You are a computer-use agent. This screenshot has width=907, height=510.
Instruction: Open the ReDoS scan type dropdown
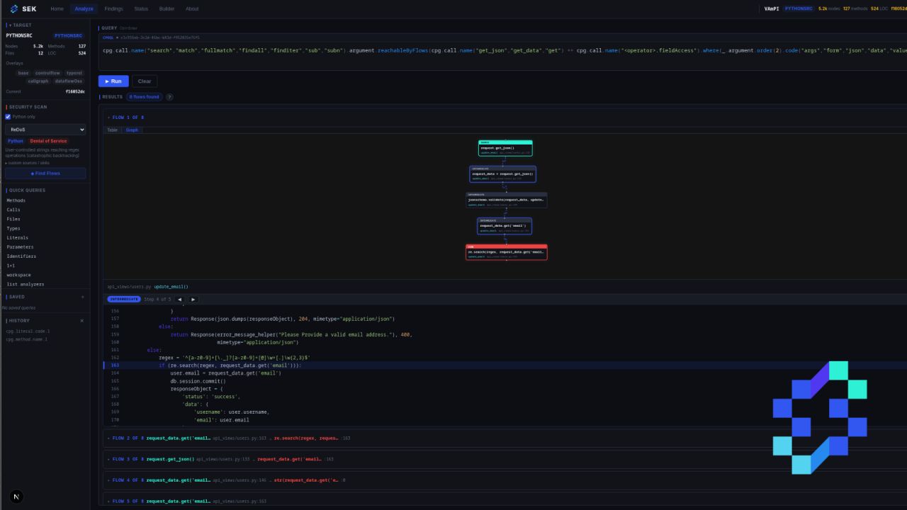tap(45, 130)
